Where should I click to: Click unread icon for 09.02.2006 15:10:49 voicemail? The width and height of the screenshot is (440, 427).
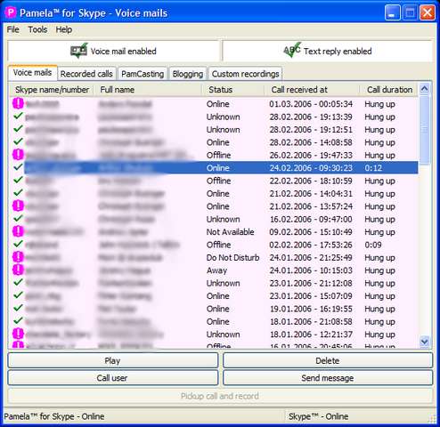(18, 231)
